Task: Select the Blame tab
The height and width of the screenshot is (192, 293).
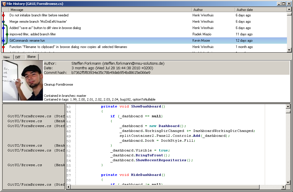Action: click(x=31, y=57)
